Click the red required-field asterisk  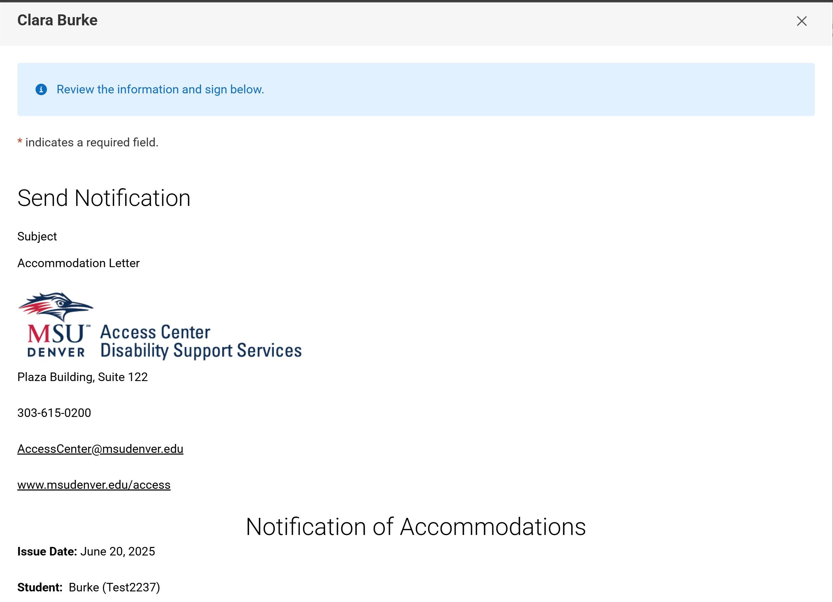point(20,142)
